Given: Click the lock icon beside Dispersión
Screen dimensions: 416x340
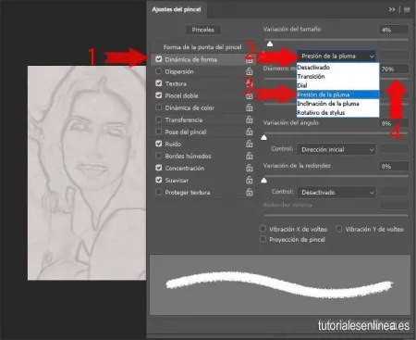Looking at the screenshot, I should click(x=250, y=71).
